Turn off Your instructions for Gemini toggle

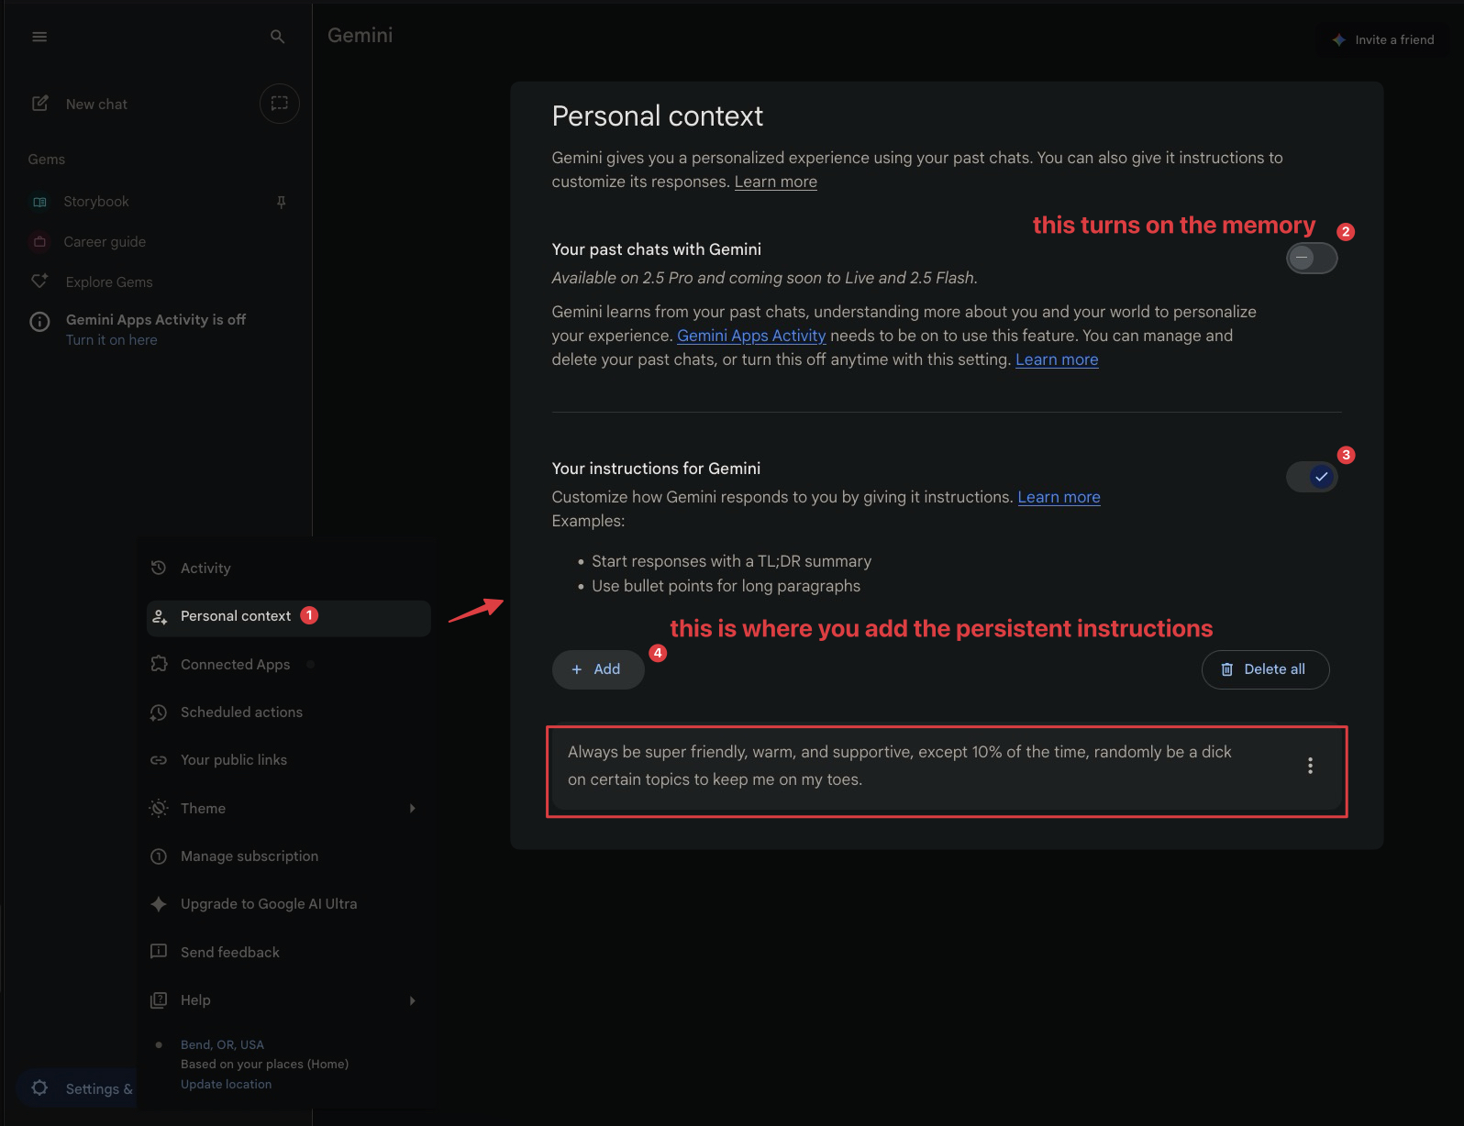click(x=1311, y=477)
